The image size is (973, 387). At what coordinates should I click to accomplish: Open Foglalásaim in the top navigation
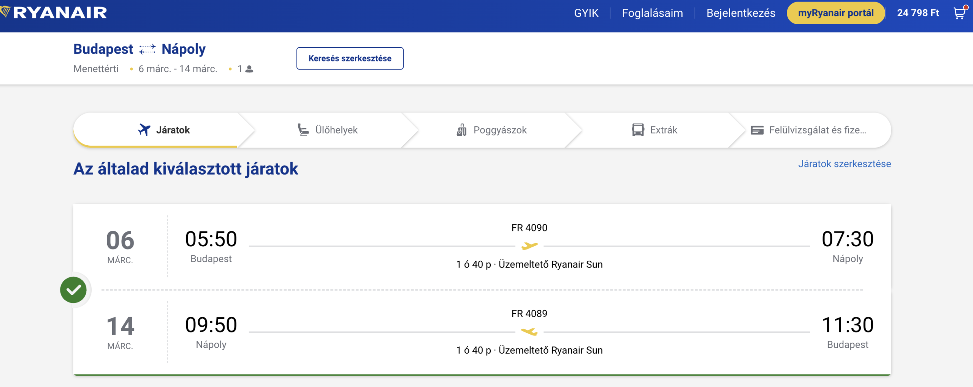coord(652,13)
